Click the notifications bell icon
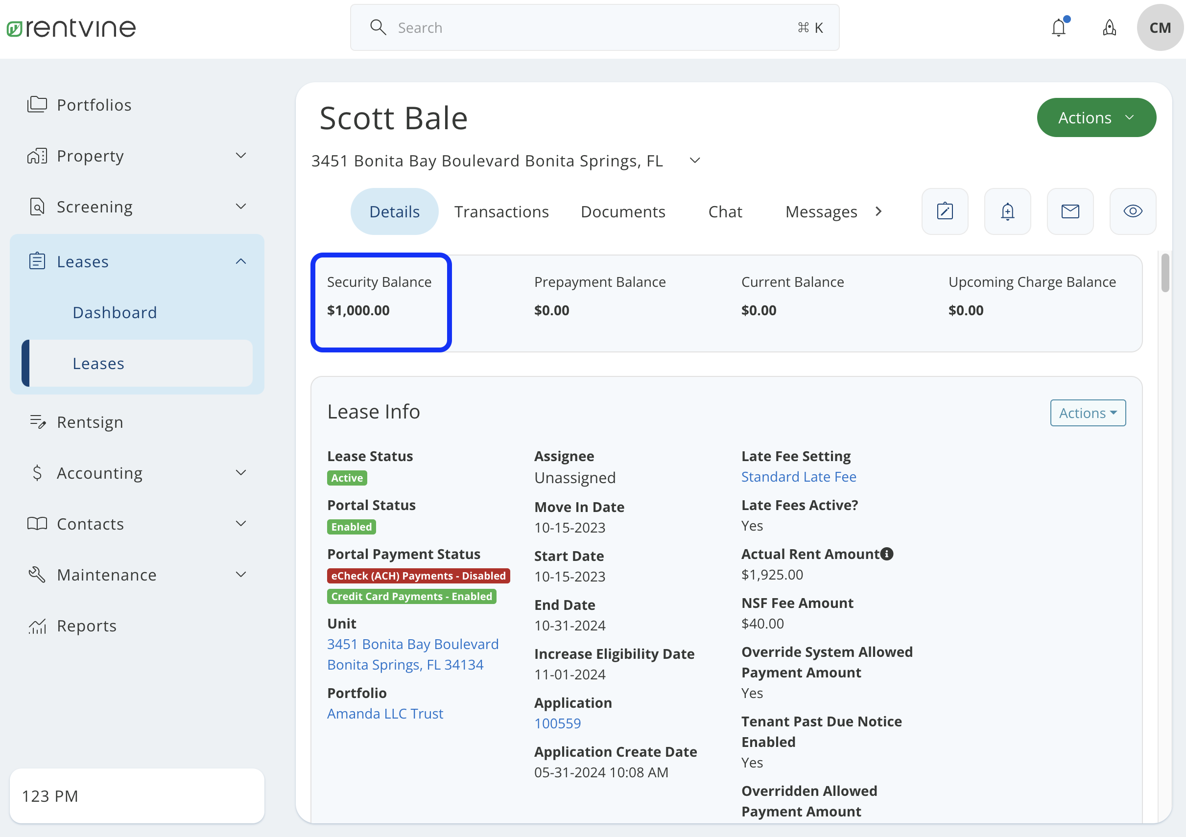 pos(1058,27)
